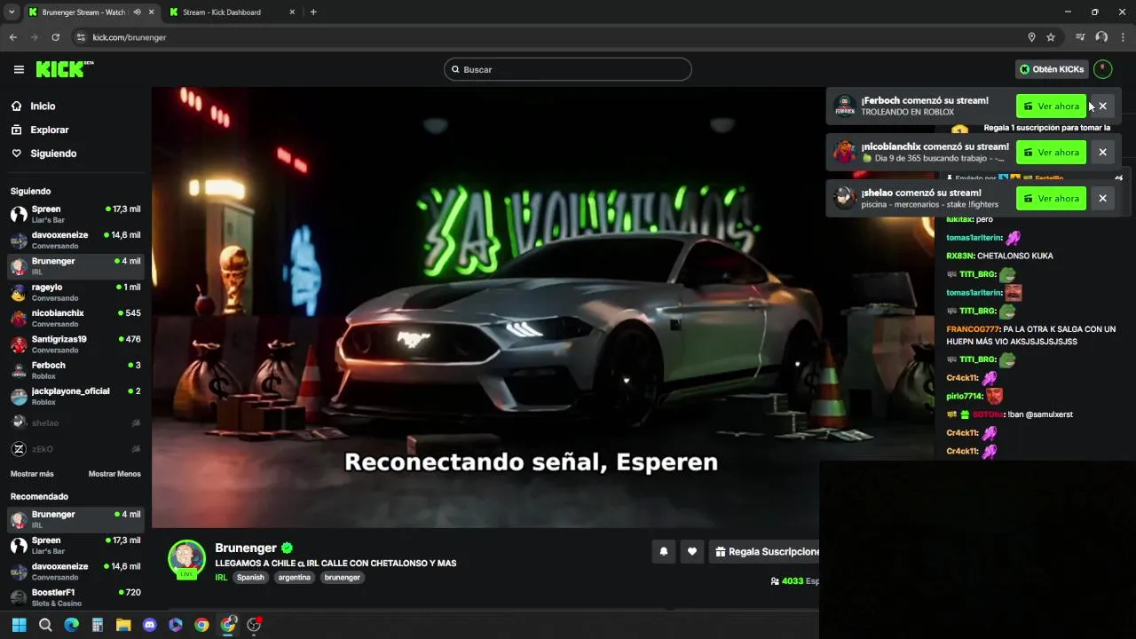Viewport: 1136px width, 639px height.
Task: Open the Kick hamburger sidebar menu
Action: click(x=19, y=69)
